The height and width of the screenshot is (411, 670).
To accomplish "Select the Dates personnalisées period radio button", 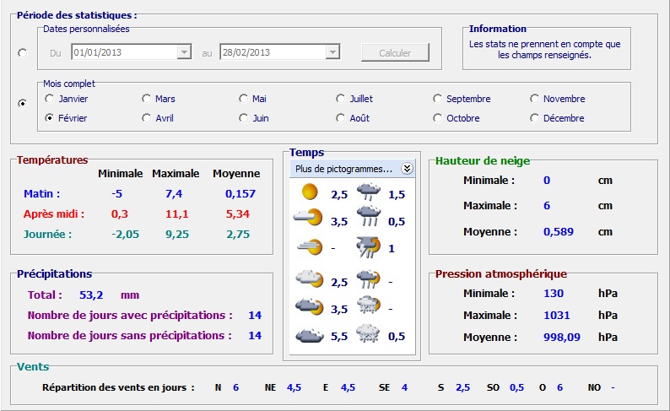I will coord(23,53).
